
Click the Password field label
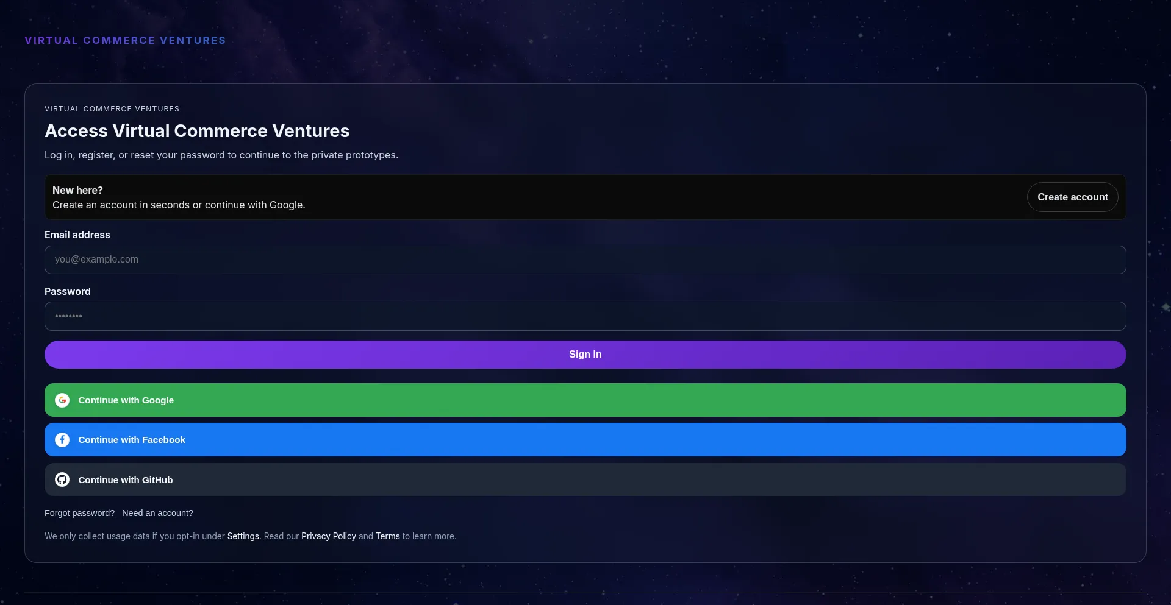tap(67, 291)
